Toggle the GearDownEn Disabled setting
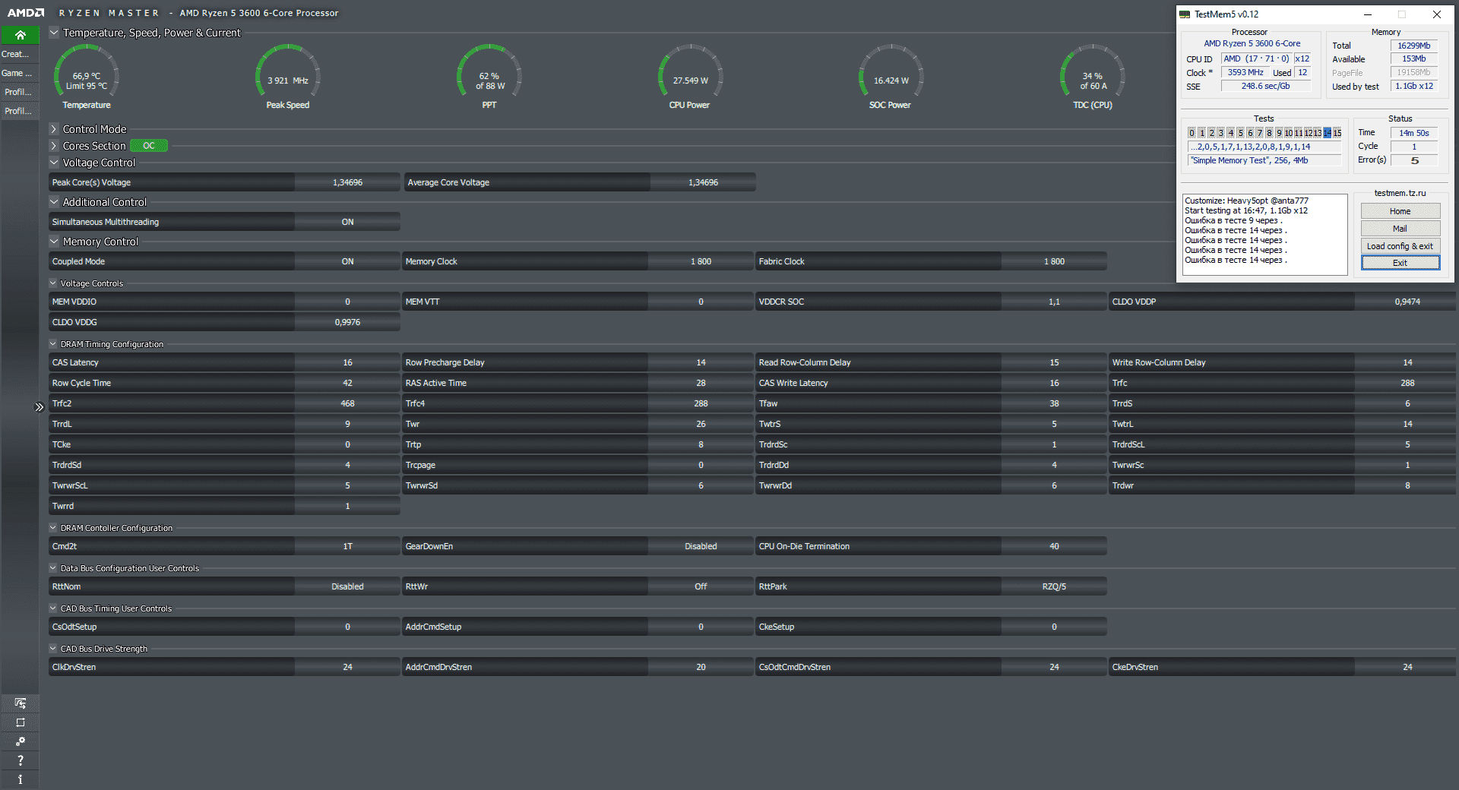 point(701,546)
